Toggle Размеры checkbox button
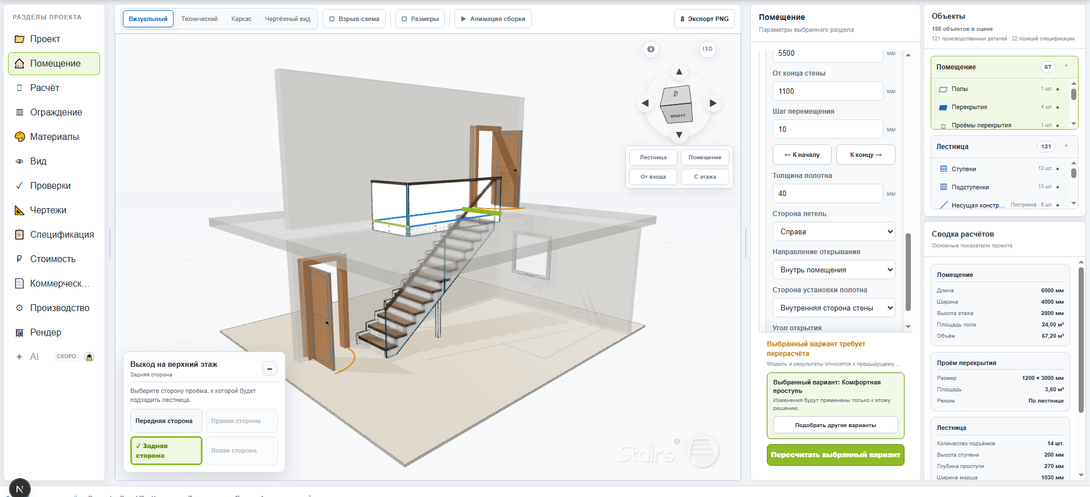This screenshot has width=1090, height=497. click(x=420, y=19)
